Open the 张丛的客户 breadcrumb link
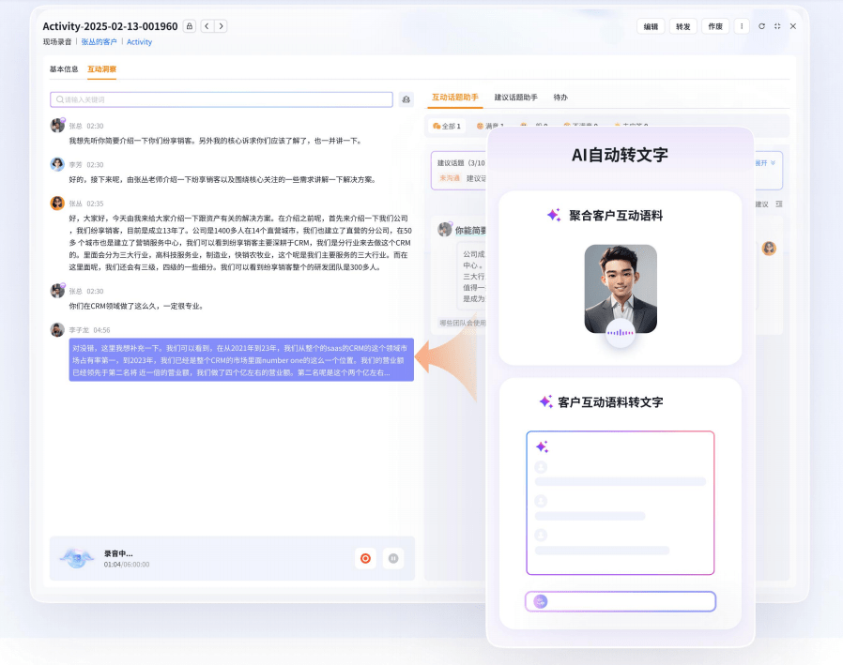Image resolution: width=843 pixels, height=665 pixels. pos(100,42)
